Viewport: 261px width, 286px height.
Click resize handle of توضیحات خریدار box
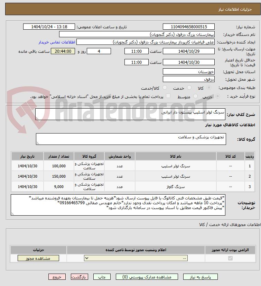click(x=12, y=214)
